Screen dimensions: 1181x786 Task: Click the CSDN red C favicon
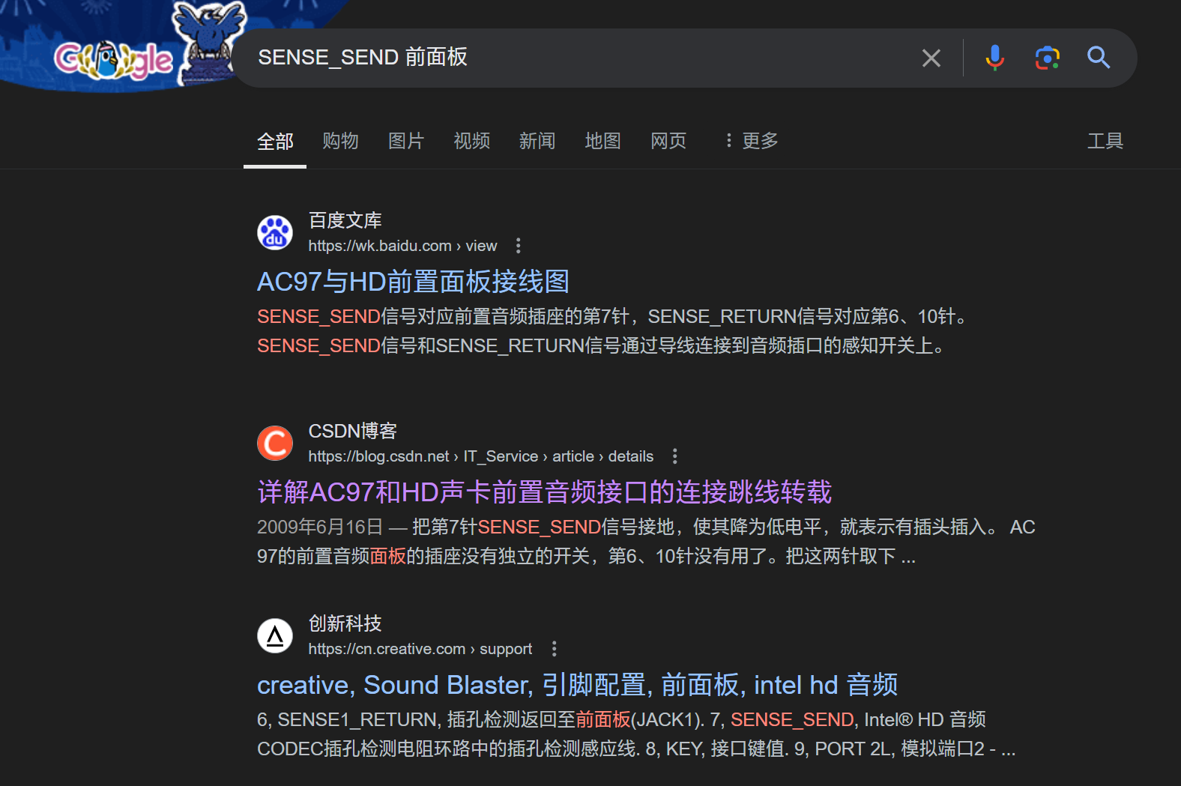point(275,443)
